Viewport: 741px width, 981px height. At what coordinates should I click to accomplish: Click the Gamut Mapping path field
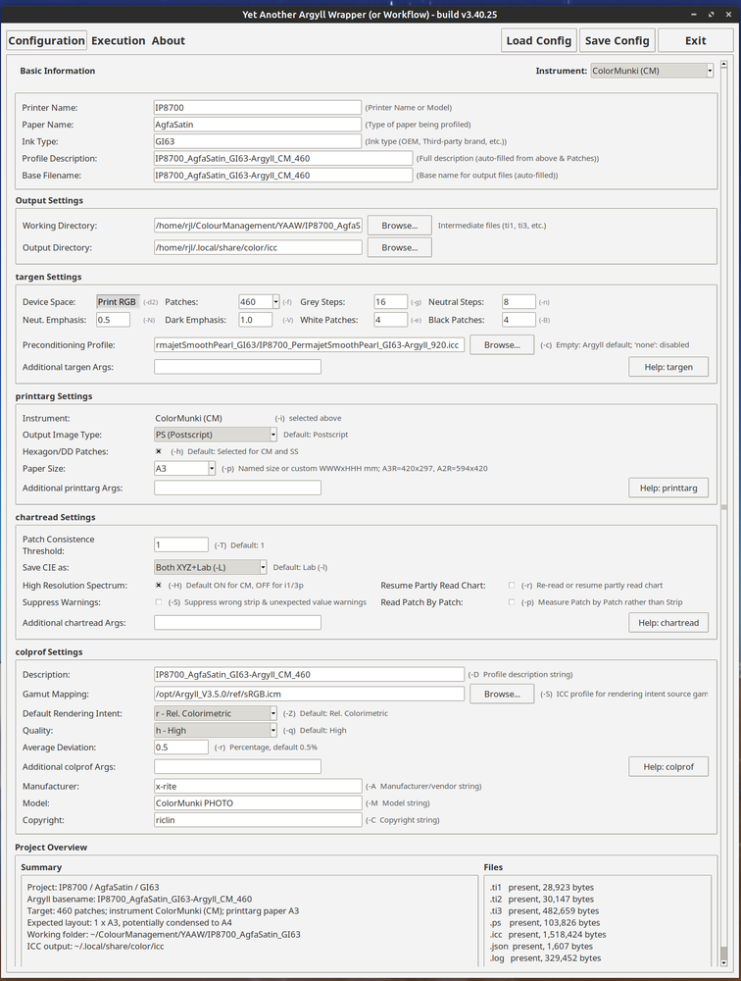coord(309,694)
